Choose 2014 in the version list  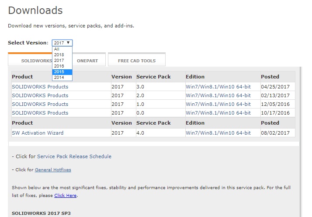pyautogui.click(x=62, y=78)
